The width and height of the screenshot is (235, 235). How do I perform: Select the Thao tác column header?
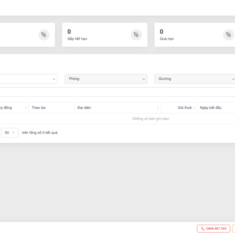coord(39,108)
